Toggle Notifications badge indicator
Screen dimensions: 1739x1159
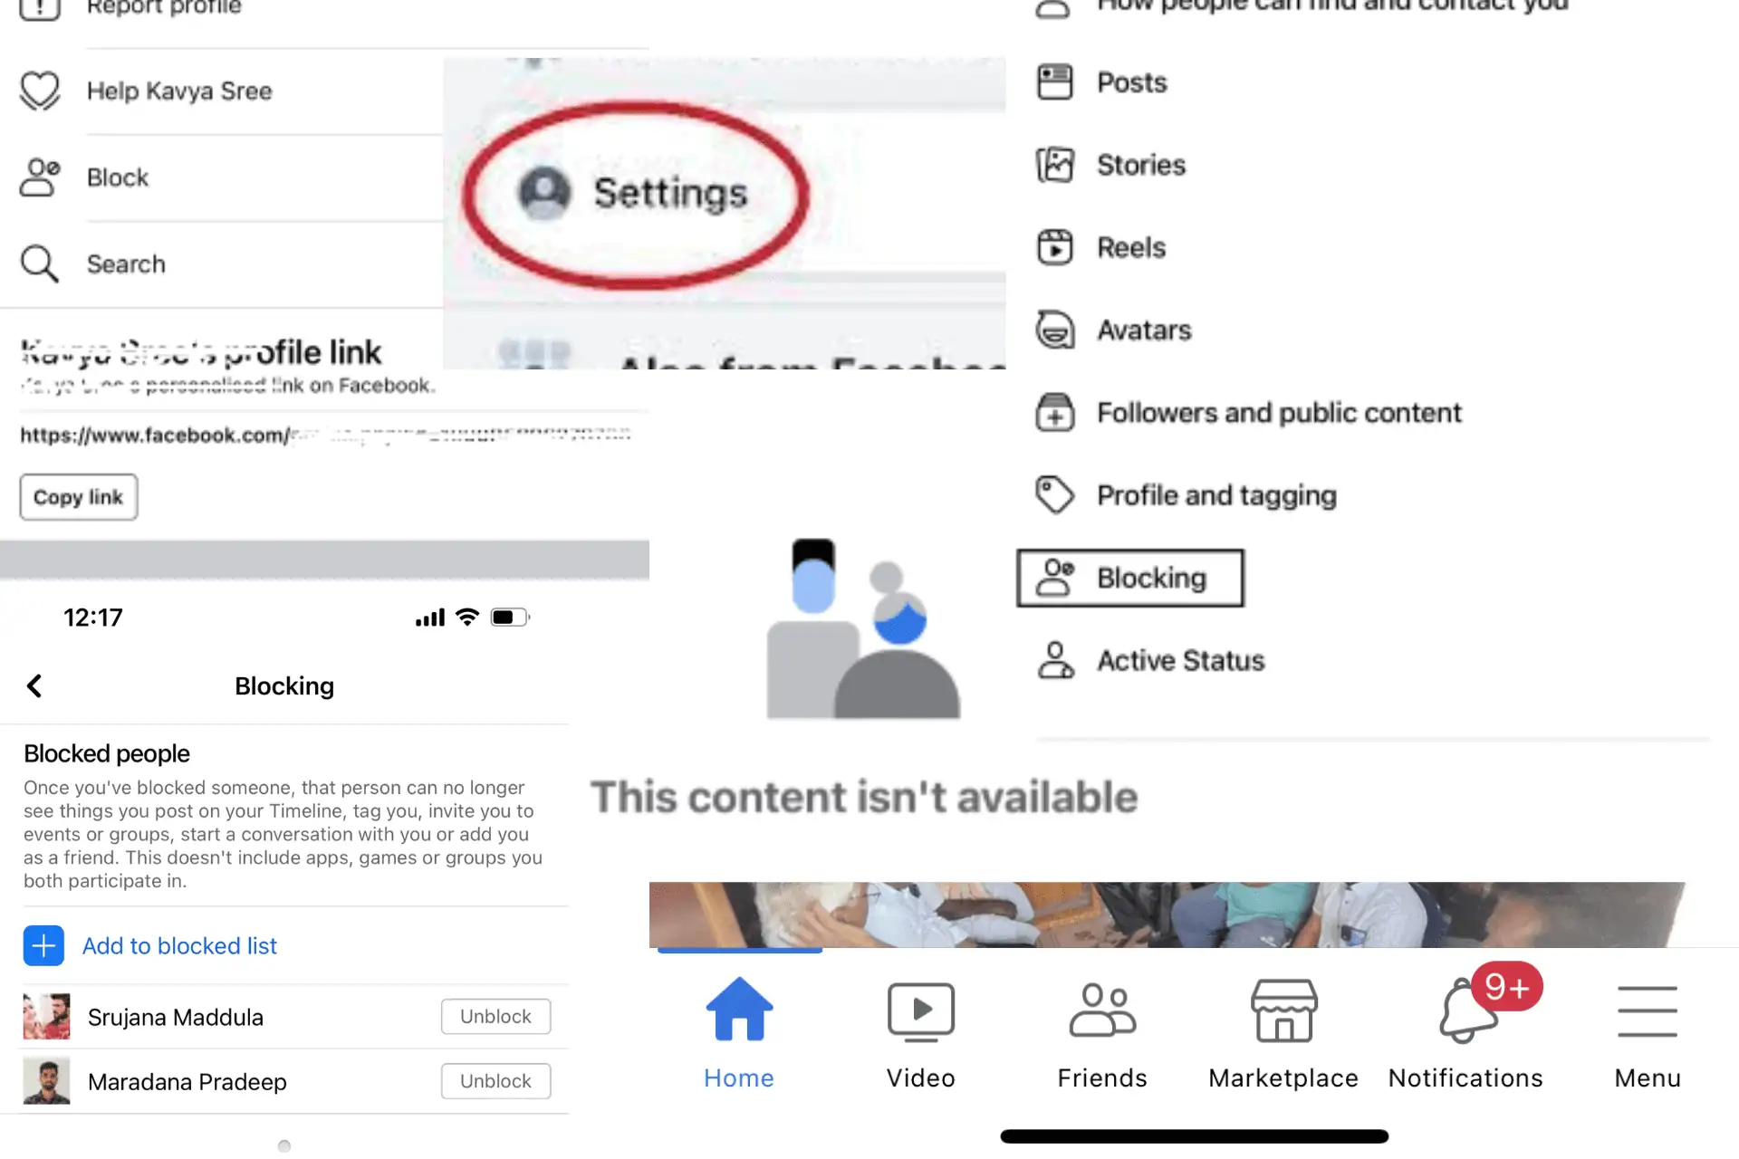tap(1504, 987)
